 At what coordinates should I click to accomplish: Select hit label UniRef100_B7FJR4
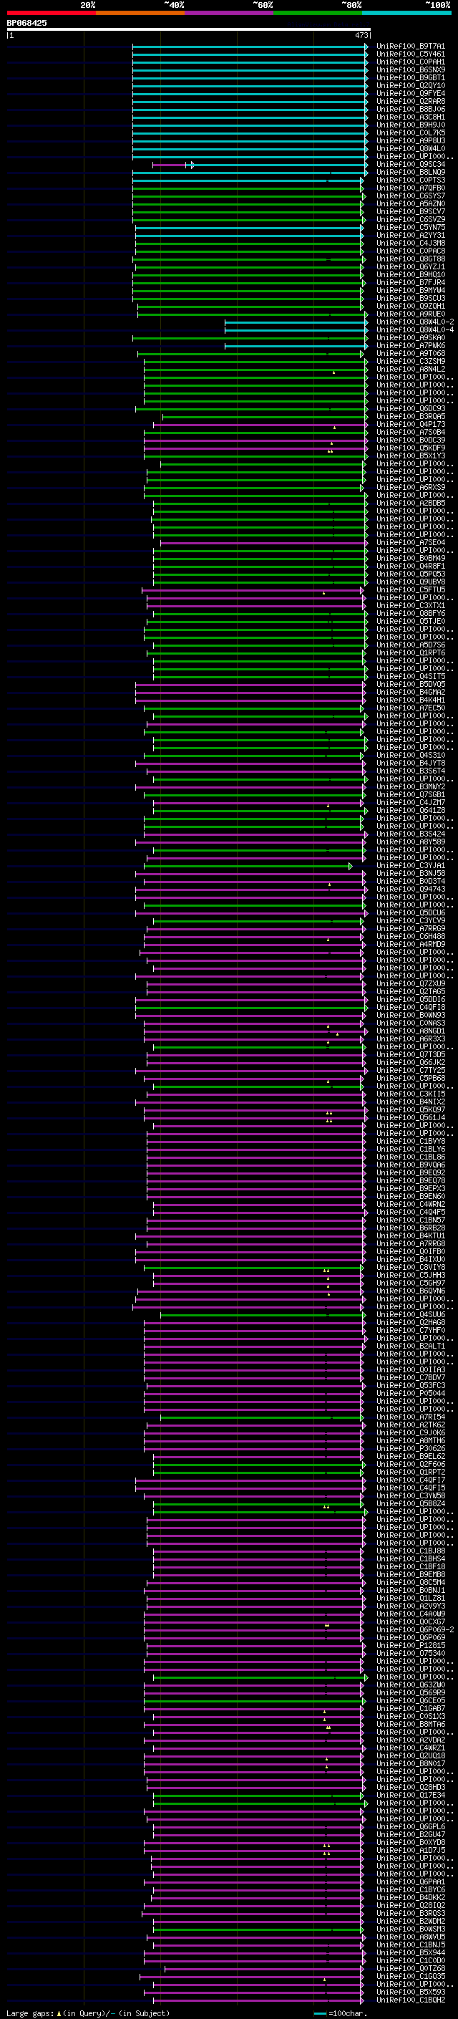(410, 283)
